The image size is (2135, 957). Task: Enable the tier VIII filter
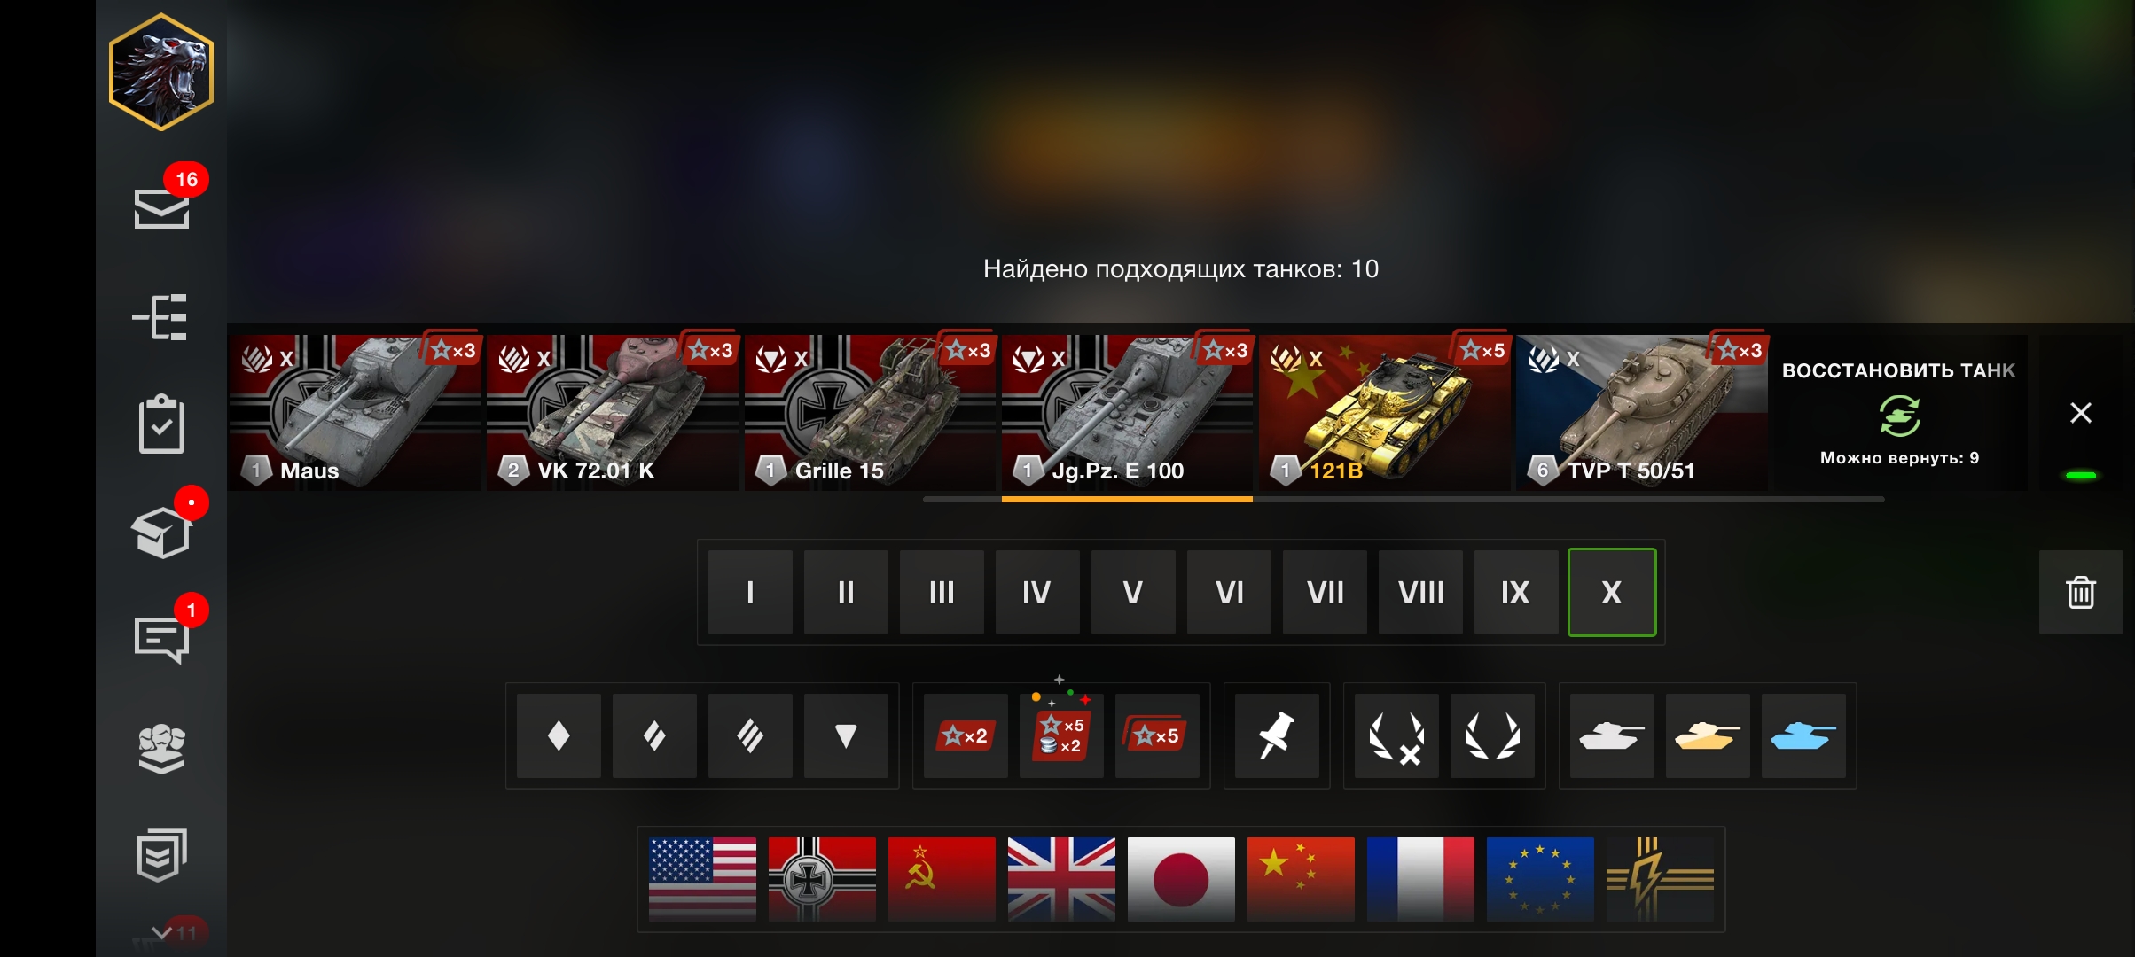click(1420, 592)
